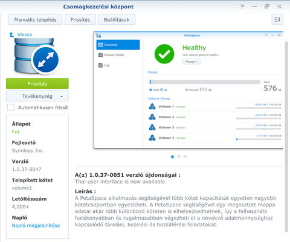The width and height of the screenshot is (290, 242).
Task: Click 'Thai user interface is now available.'
Action: pyautogui.click(x=121, y=182)
